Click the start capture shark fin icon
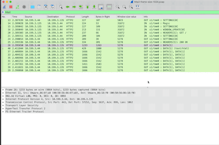The image size is (219, 145). click(4, 6)
